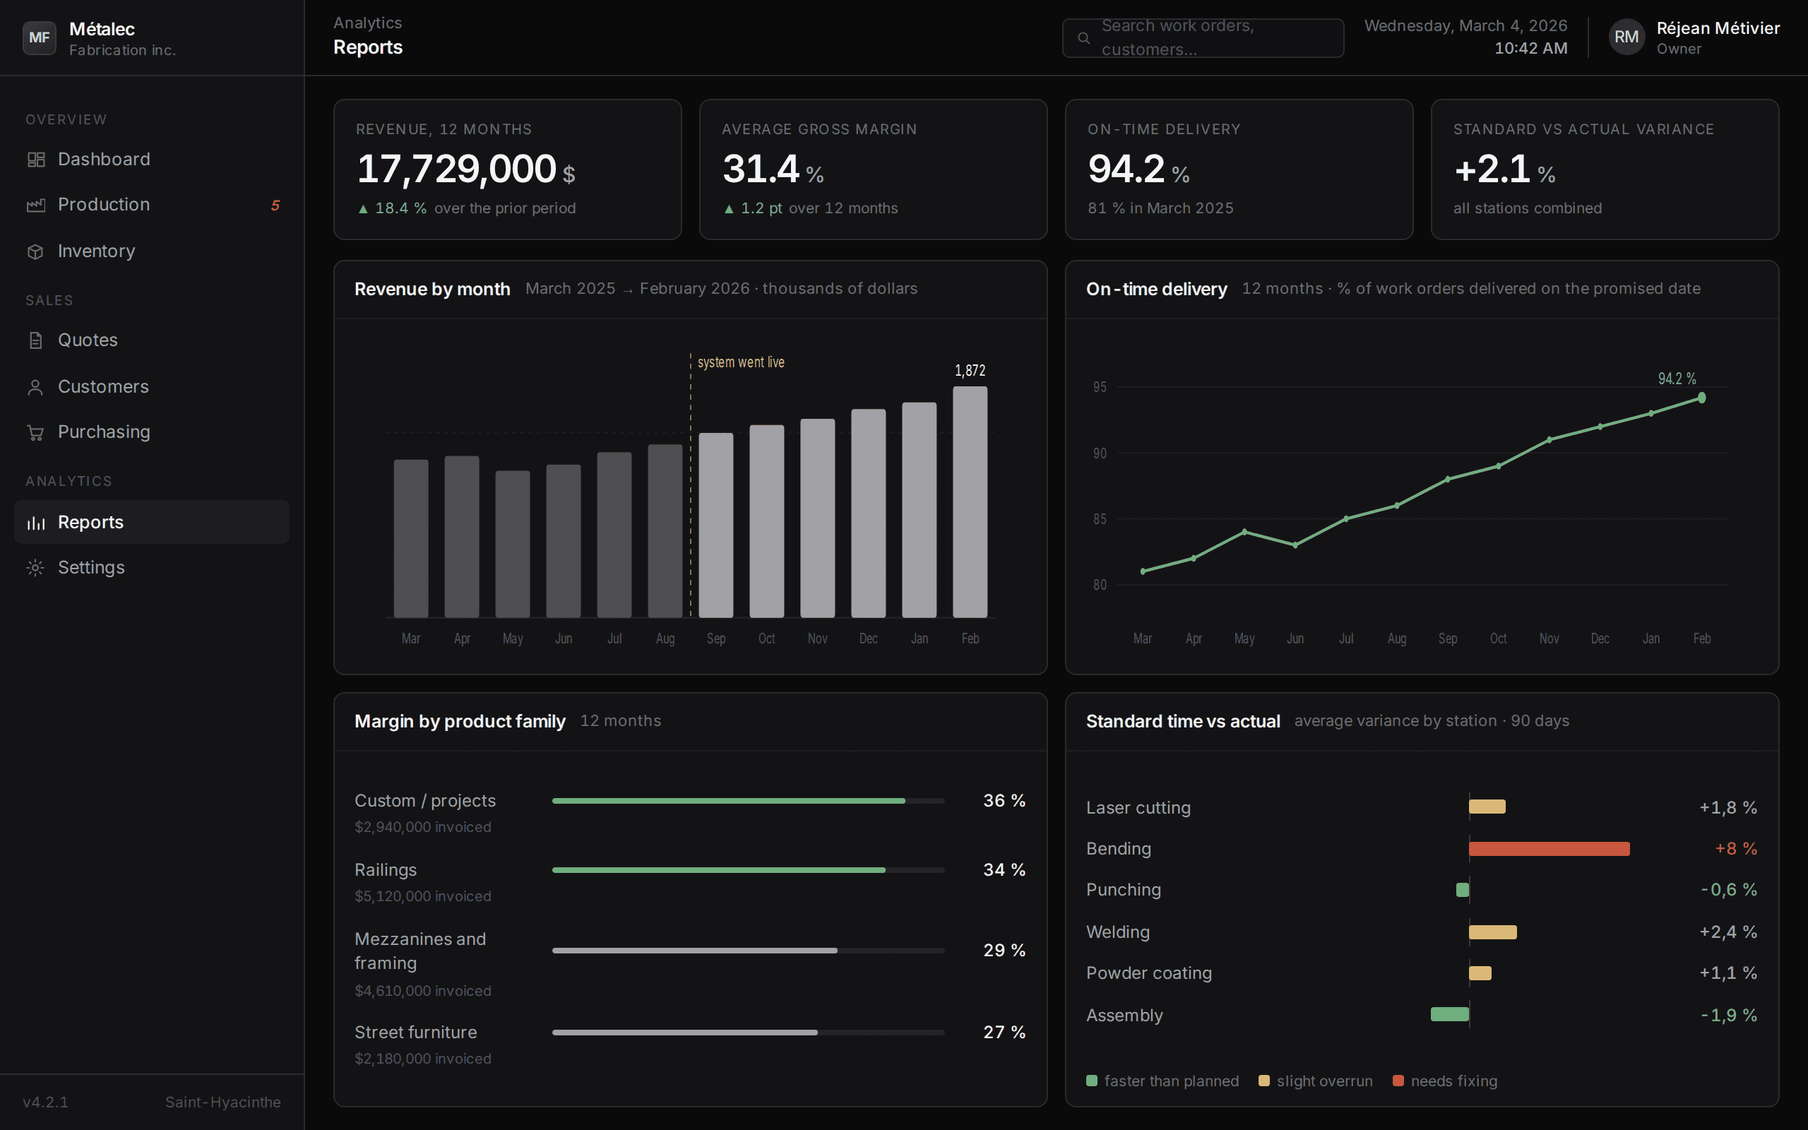Viewport: 1808px width, 1130px height.
Task: Click the Settings gear icon
Action: pos(35,567)
